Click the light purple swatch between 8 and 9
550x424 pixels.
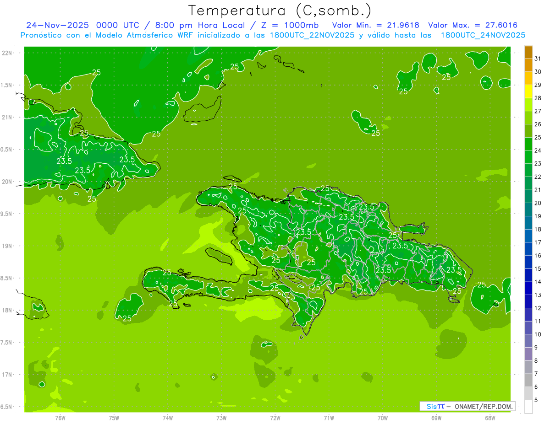click(x=528, y=354)
